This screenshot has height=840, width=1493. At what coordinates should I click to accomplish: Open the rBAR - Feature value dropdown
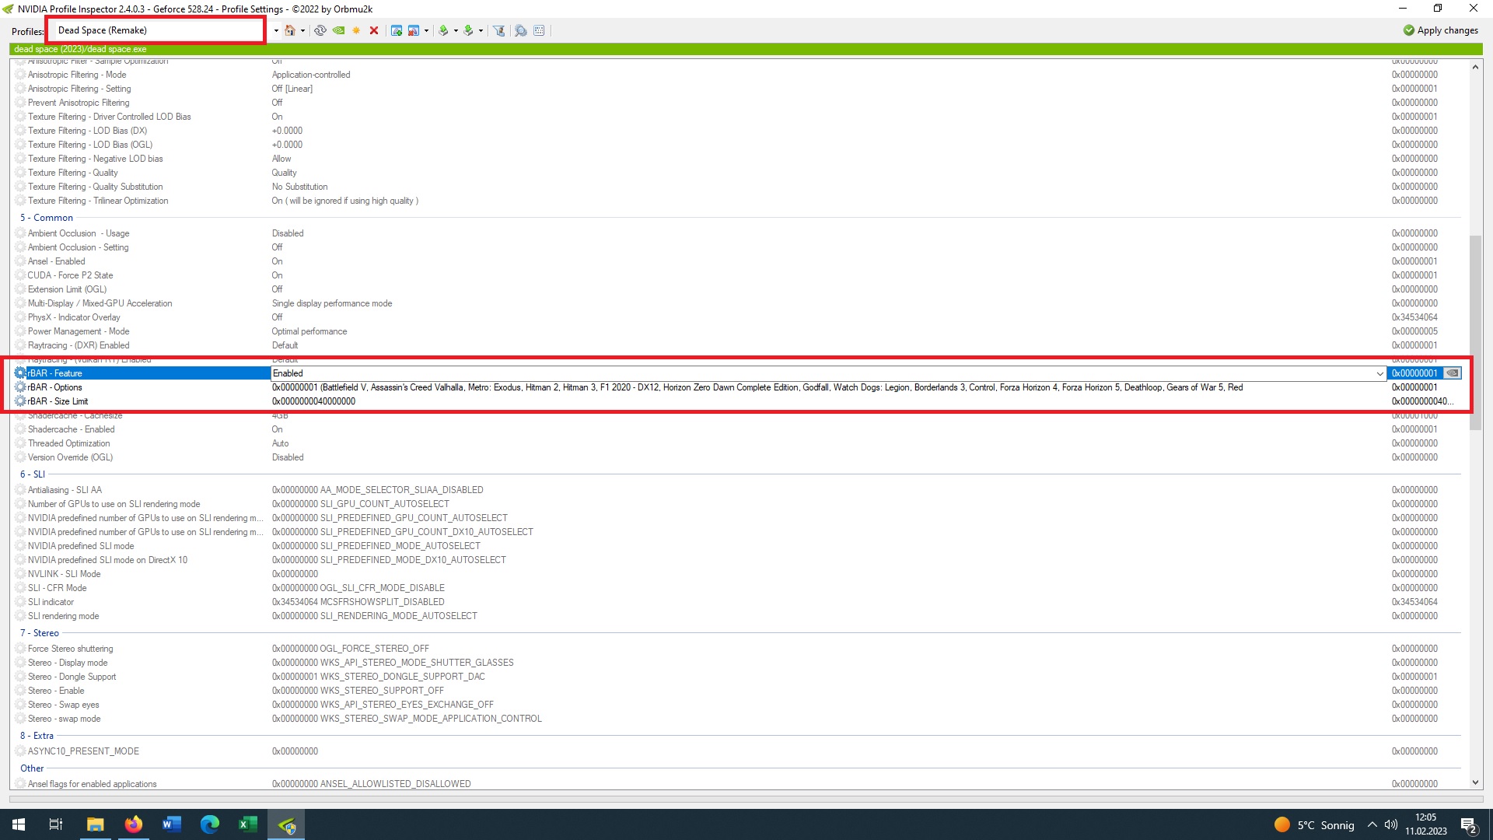(x=1381, y=373)
